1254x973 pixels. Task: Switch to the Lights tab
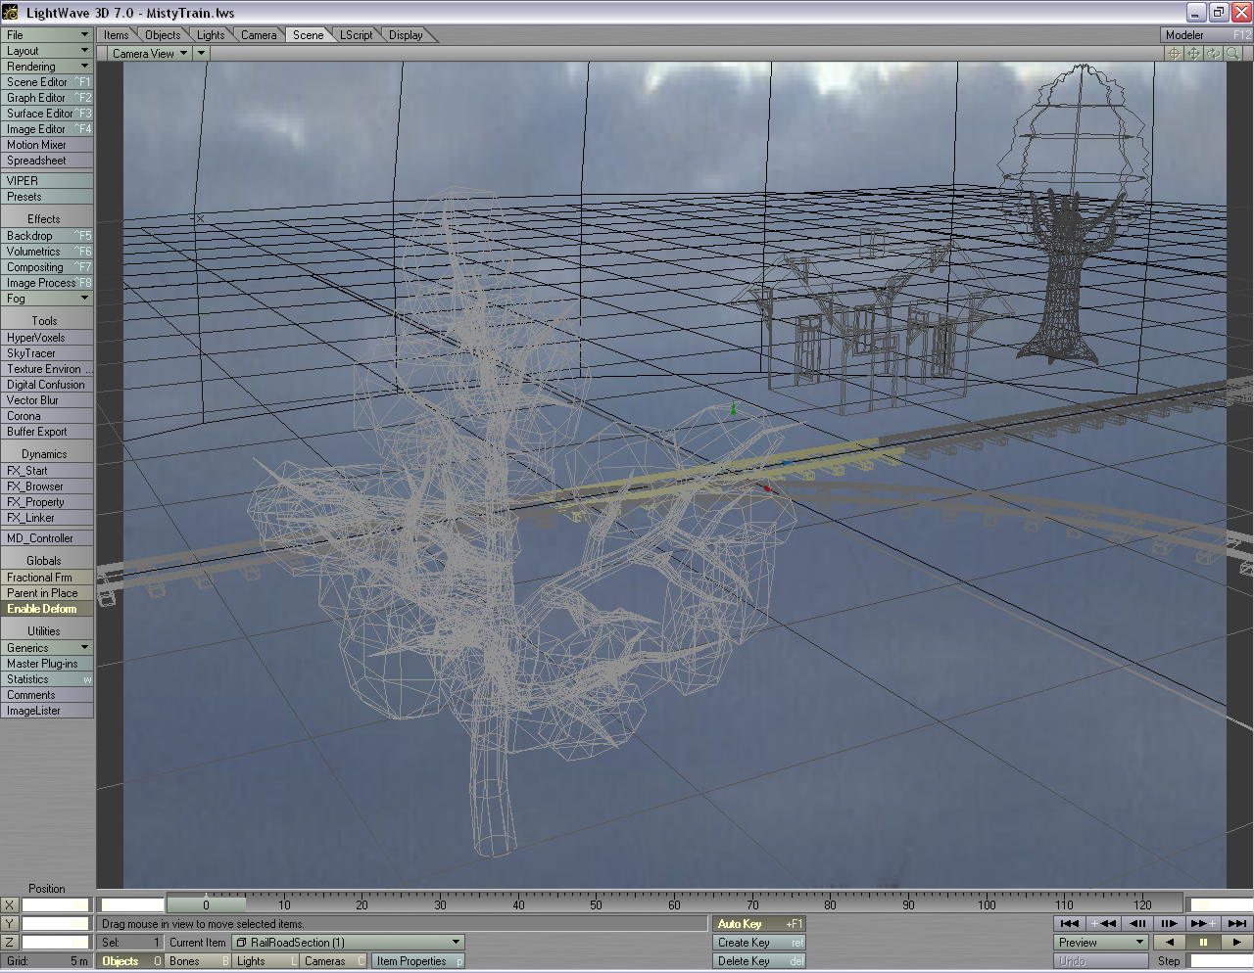211,35
